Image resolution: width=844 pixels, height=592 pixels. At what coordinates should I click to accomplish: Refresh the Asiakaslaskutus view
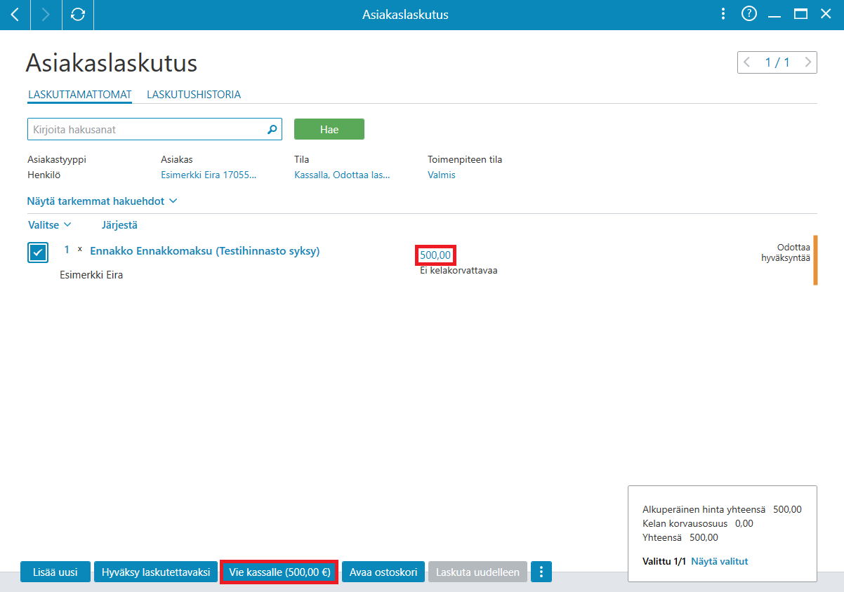78,14
